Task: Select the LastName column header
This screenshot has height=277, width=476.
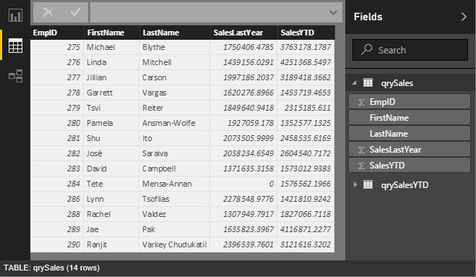Action: click(175, 33)
